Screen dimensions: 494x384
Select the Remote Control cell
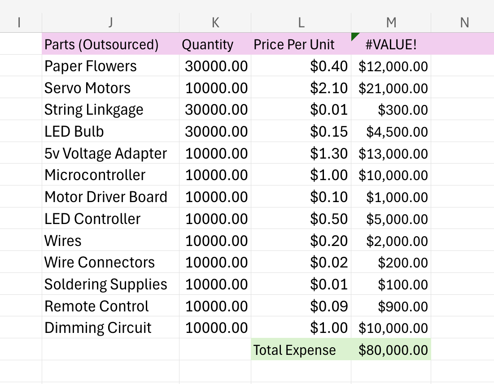(x=96, y=306)
